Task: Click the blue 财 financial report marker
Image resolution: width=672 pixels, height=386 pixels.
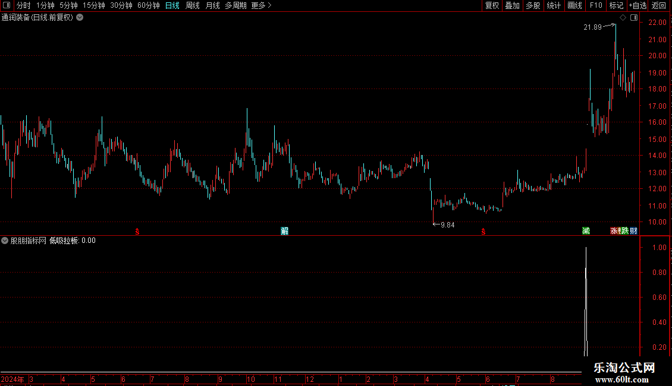Action: [x=633, y=231]
